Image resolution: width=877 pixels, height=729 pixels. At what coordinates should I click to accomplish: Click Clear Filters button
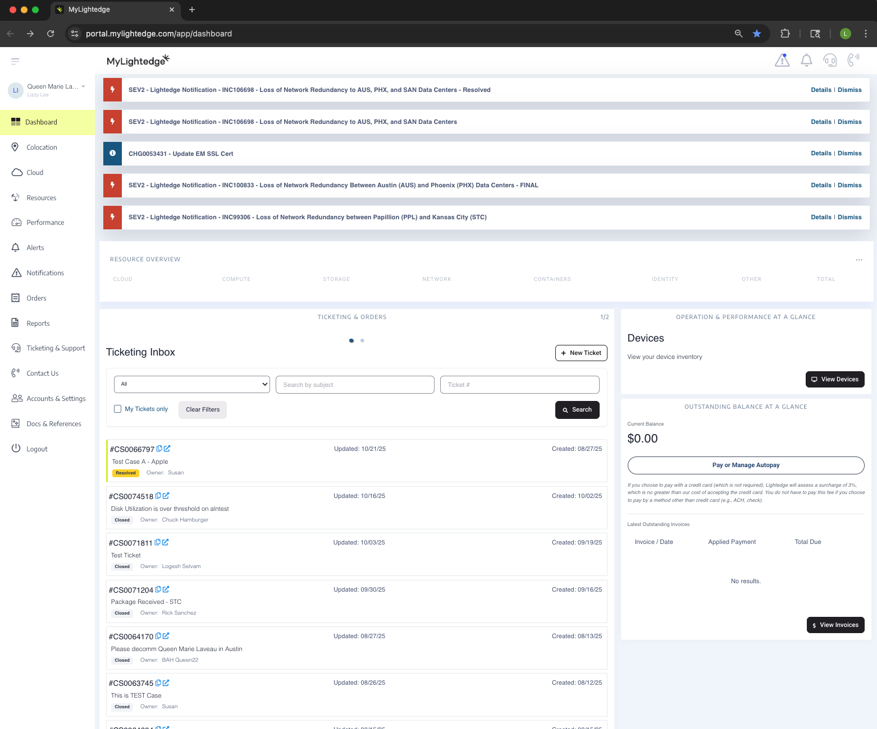(203, 410)
